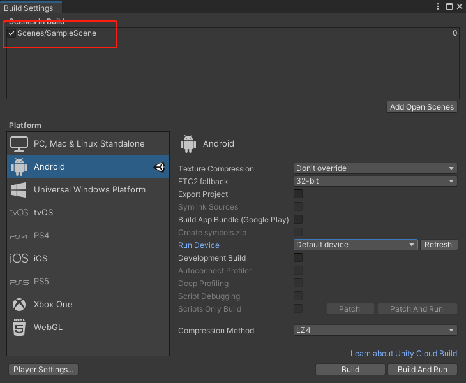
Task: Click the Refresh devices button
Action: tap(439, 245)
